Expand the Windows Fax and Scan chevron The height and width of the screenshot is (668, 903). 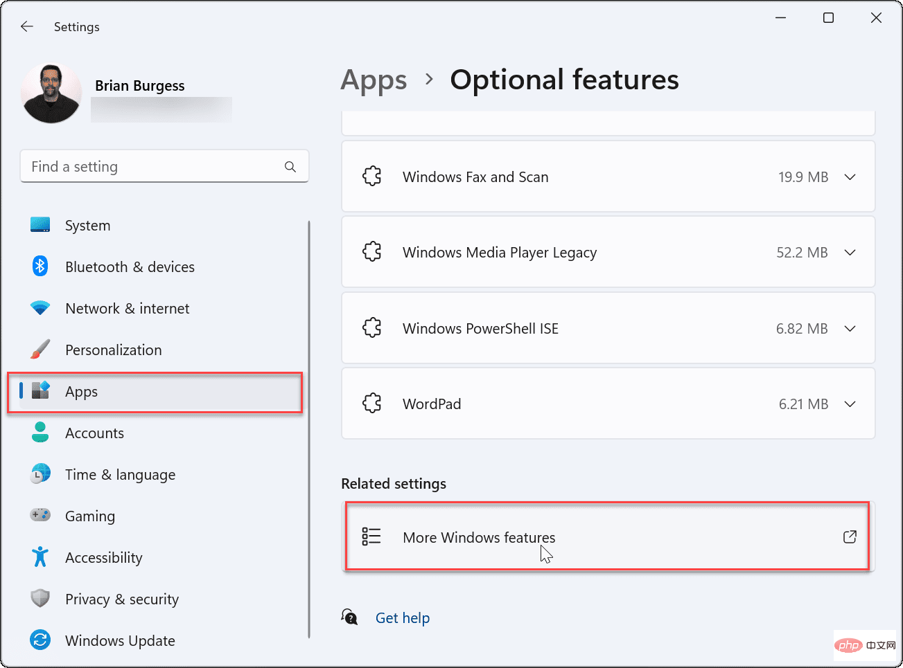[x=850, y=177]
